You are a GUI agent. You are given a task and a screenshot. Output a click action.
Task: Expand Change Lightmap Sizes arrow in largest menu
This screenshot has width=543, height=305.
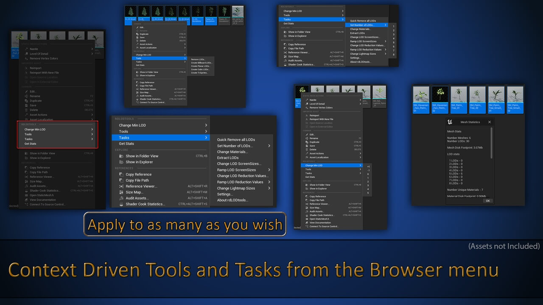pos(269,188)
